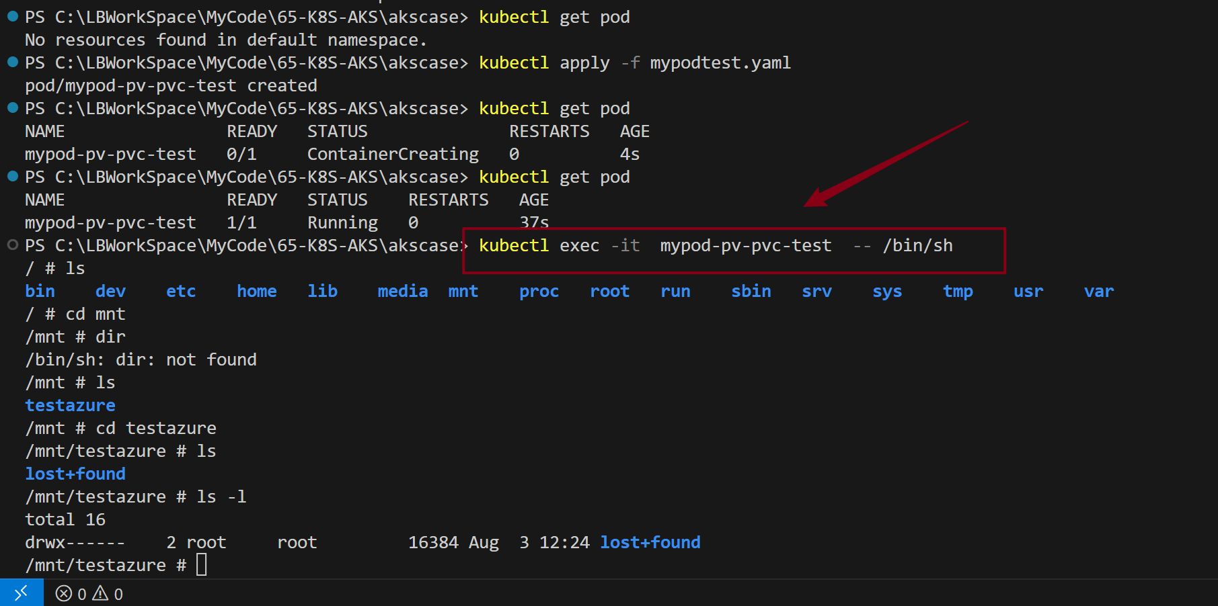Click the ContainerCreating status text
Screen dimensions: 1218x606
393,154
